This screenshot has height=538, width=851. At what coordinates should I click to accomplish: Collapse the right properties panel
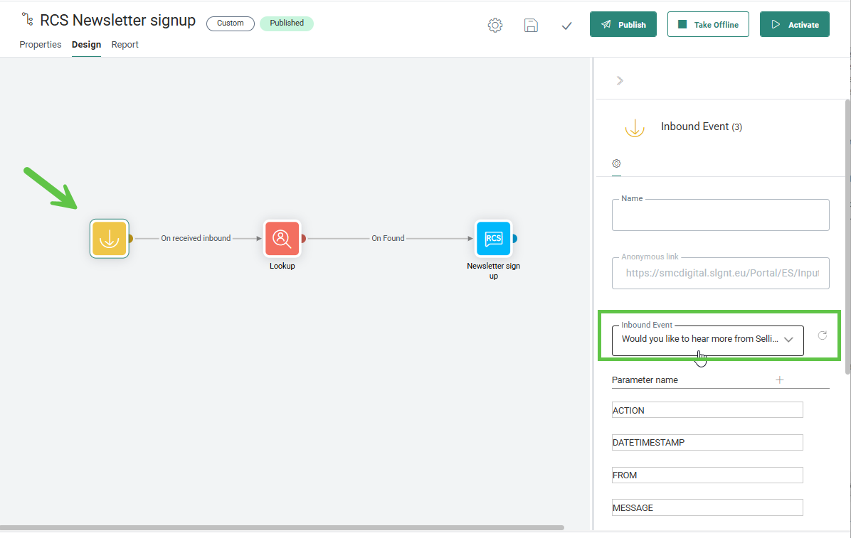[620, 80]
